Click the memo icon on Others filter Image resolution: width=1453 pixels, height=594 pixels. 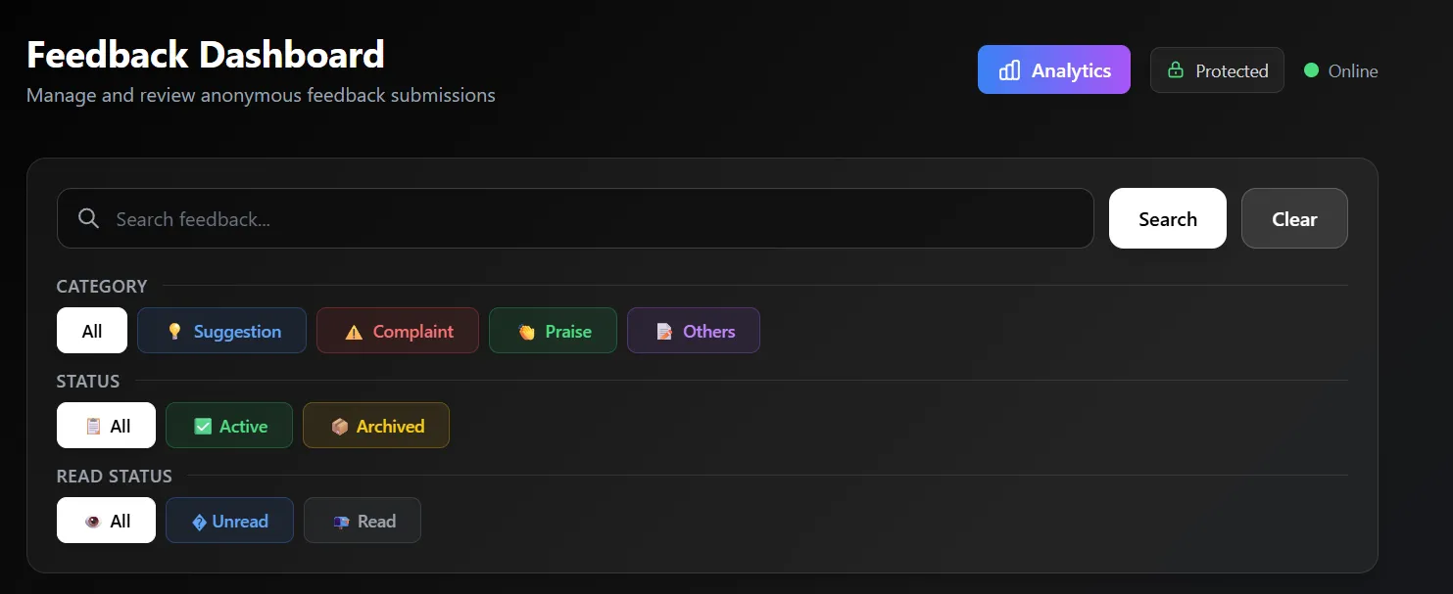[x=663, y=330]
